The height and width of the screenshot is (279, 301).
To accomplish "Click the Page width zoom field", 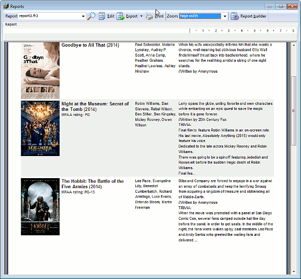I will [200, 16].
